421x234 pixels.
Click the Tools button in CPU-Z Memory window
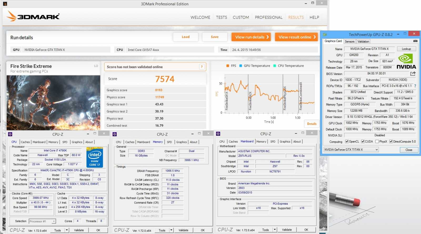coord(162,230)
